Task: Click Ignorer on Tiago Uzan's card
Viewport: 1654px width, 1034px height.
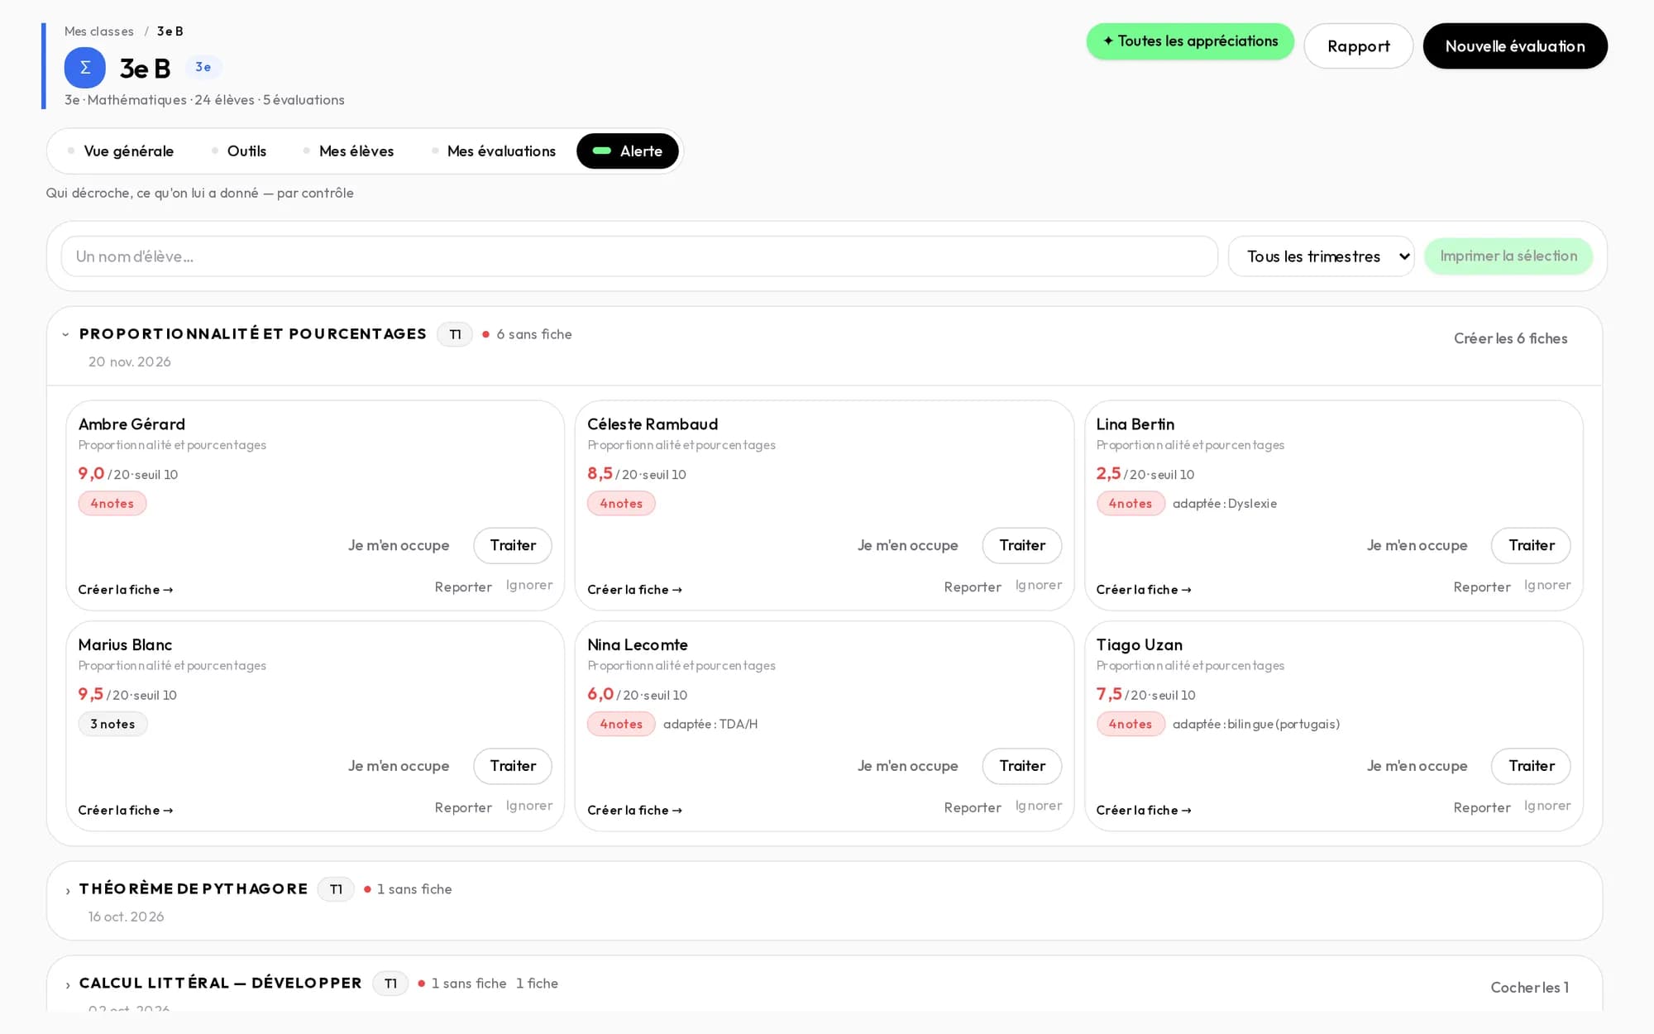Action: point(1546,806)
